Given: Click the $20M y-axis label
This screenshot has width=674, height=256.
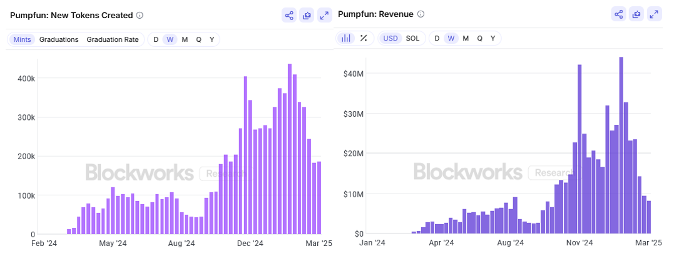Looking at the screenshot, I should click(x=354, y=154).
